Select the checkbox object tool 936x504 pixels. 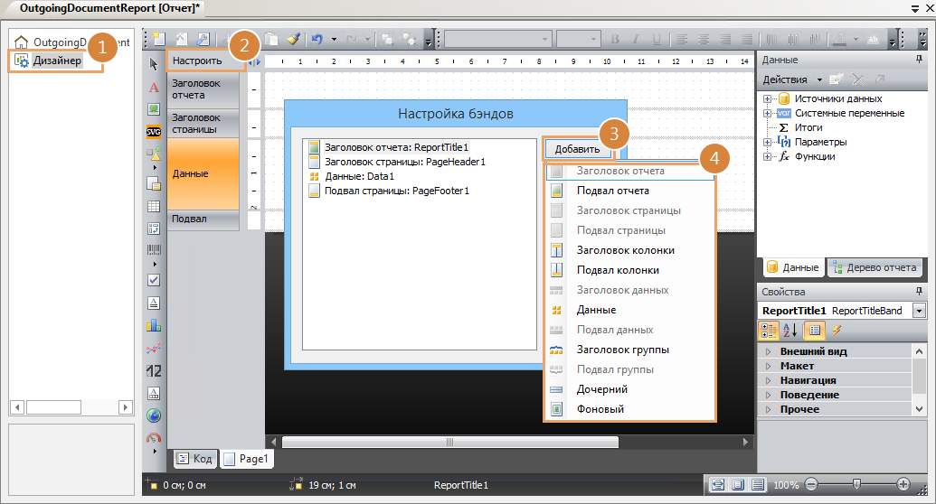pos(154,280)
